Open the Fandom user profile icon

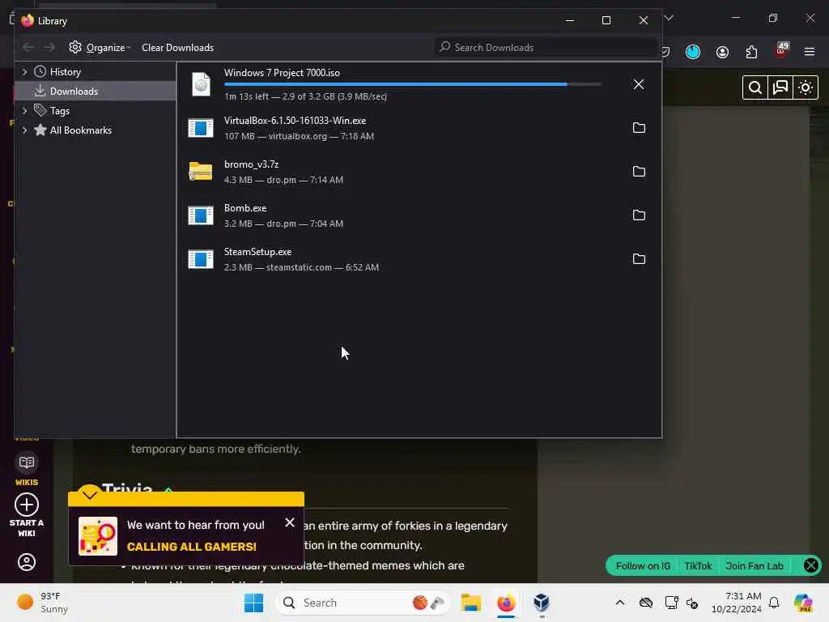point(27,562)
